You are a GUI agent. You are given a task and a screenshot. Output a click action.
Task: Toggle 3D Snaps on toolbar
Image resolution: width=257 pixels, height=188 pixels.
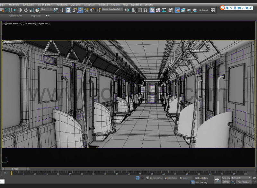coord(75,10)
